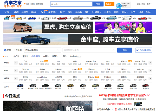This screenshot has width=156, height=111.
Task: Select the 新车 radio button
Action: 5,50
